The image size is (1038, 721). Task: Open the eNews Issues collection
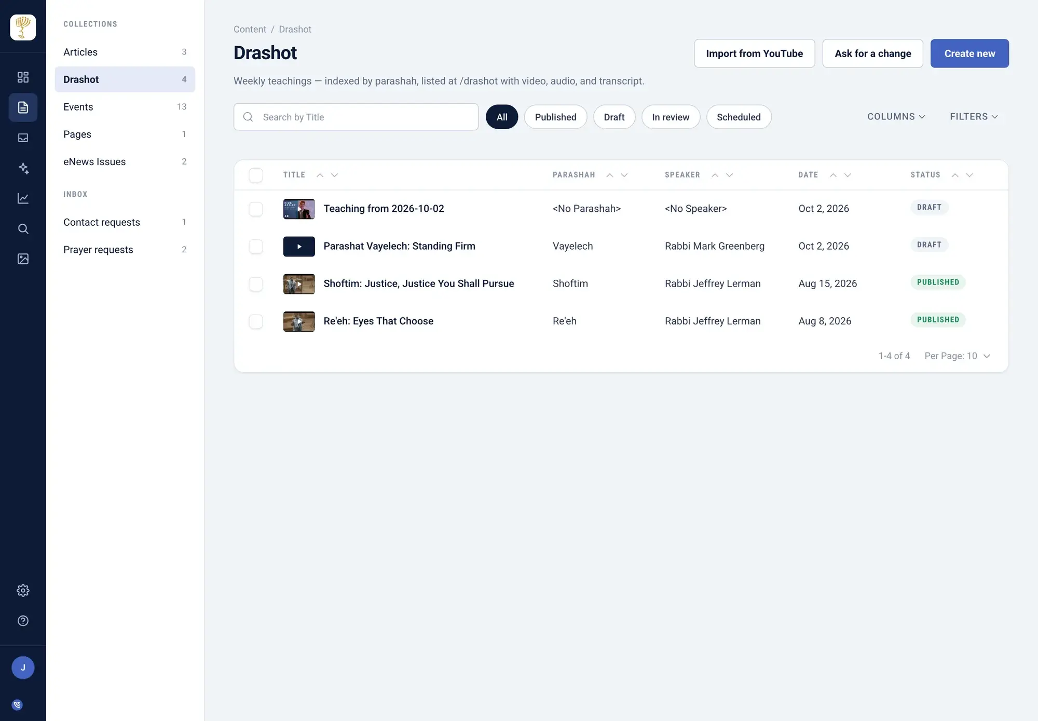(125, 162)
